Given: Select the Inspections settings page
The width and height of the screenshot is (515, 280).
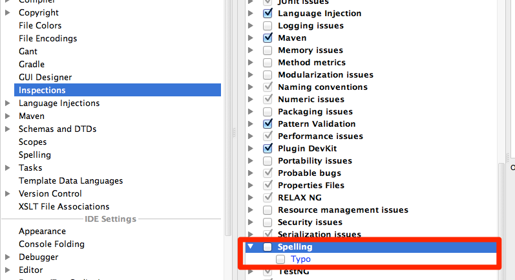Looking at the screenshot, I should point(42,91).
